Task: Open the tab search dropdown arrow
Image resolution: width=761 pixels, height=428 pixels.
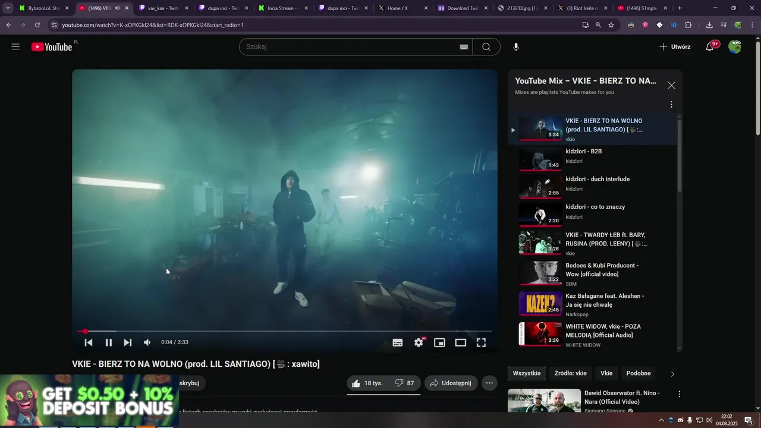Action: (8, 8)
